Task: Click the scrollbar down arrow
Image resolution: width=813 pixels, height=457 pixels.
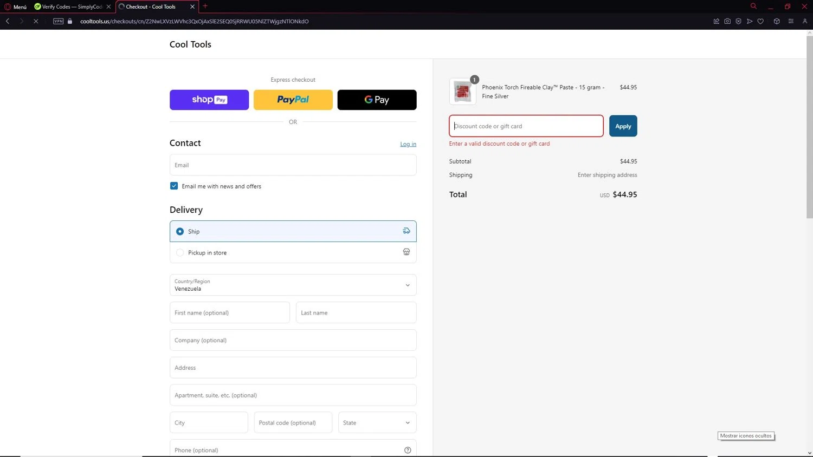Action: point(810,453)
